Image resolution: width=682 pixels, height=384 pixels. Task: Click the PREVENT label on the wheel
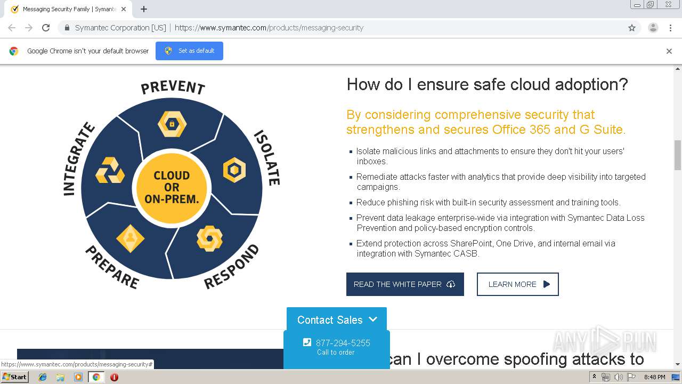pyautogui.click(x=173, y=87)
